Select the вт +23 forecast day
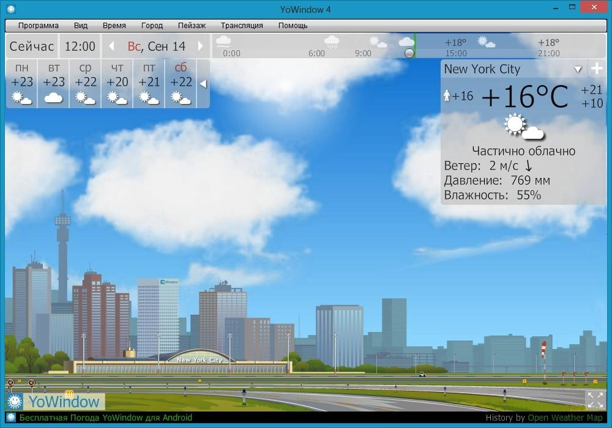Viewport: 612px width, 428px height. point(53,83)
